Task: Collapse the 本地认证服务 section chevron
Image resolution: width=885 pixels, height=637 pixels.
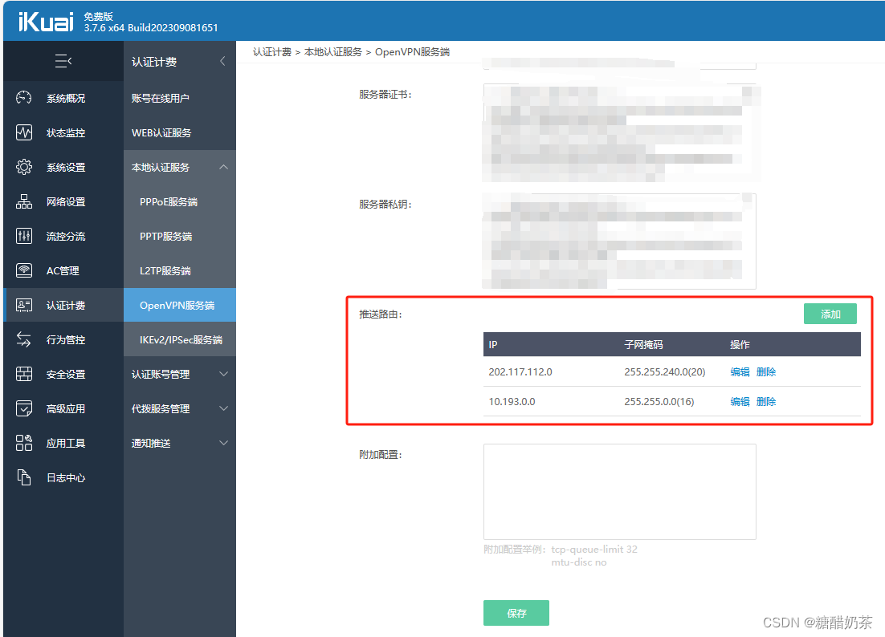Action: pos(223,167)
